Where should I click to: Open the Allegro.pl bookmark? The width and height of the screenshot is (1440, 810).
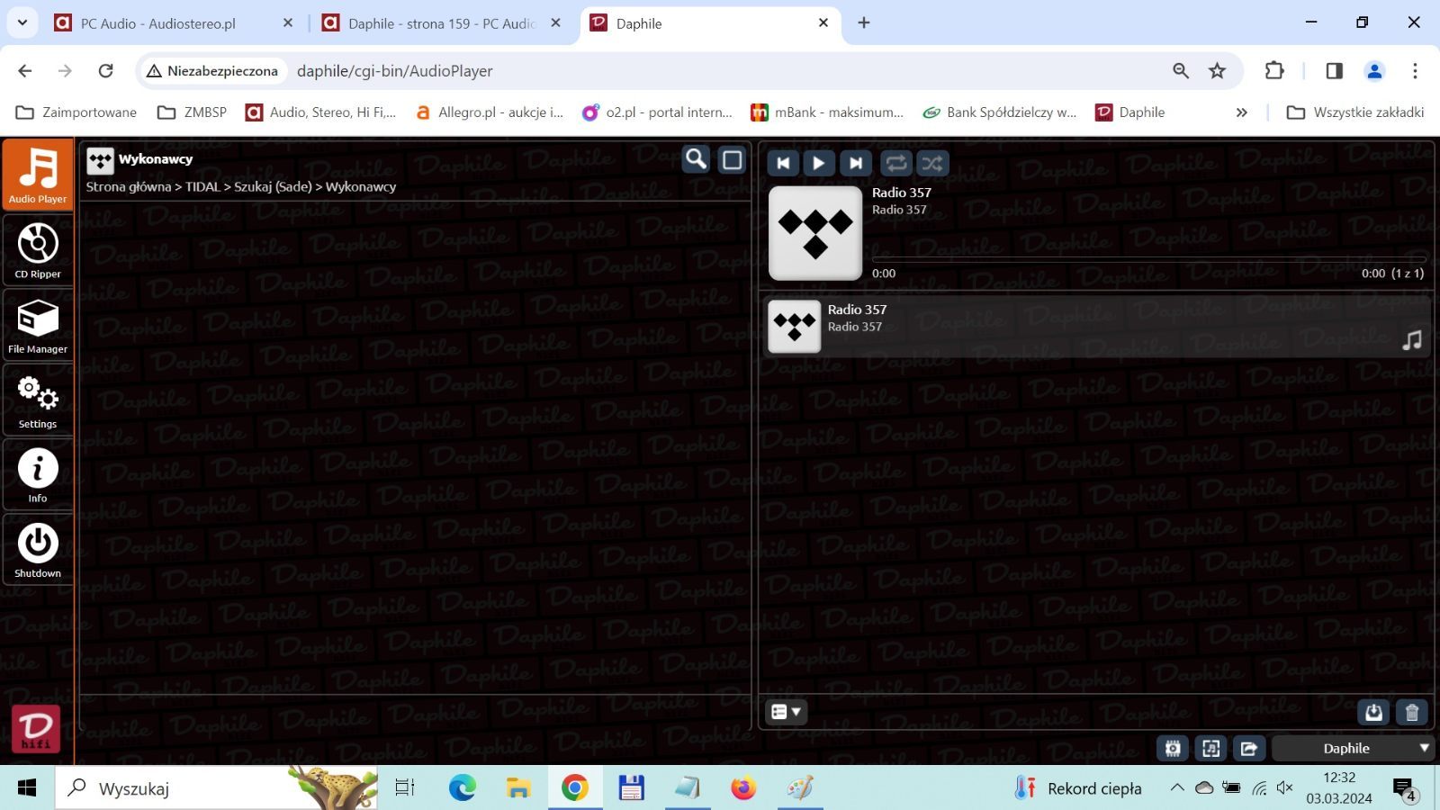tap(489, 112)
